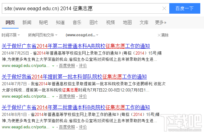Click the date text 2014年8月1日
This screenshot has height=133, width=204.
tap(14, 114)
